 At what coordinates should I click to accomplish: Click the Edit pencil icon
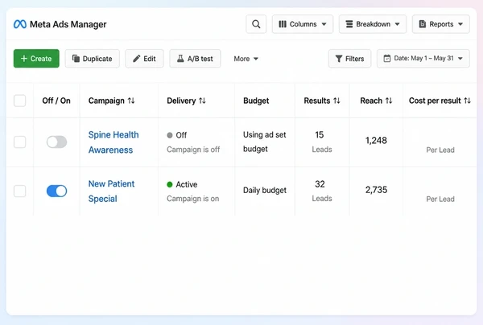click(x=137, y=59)
